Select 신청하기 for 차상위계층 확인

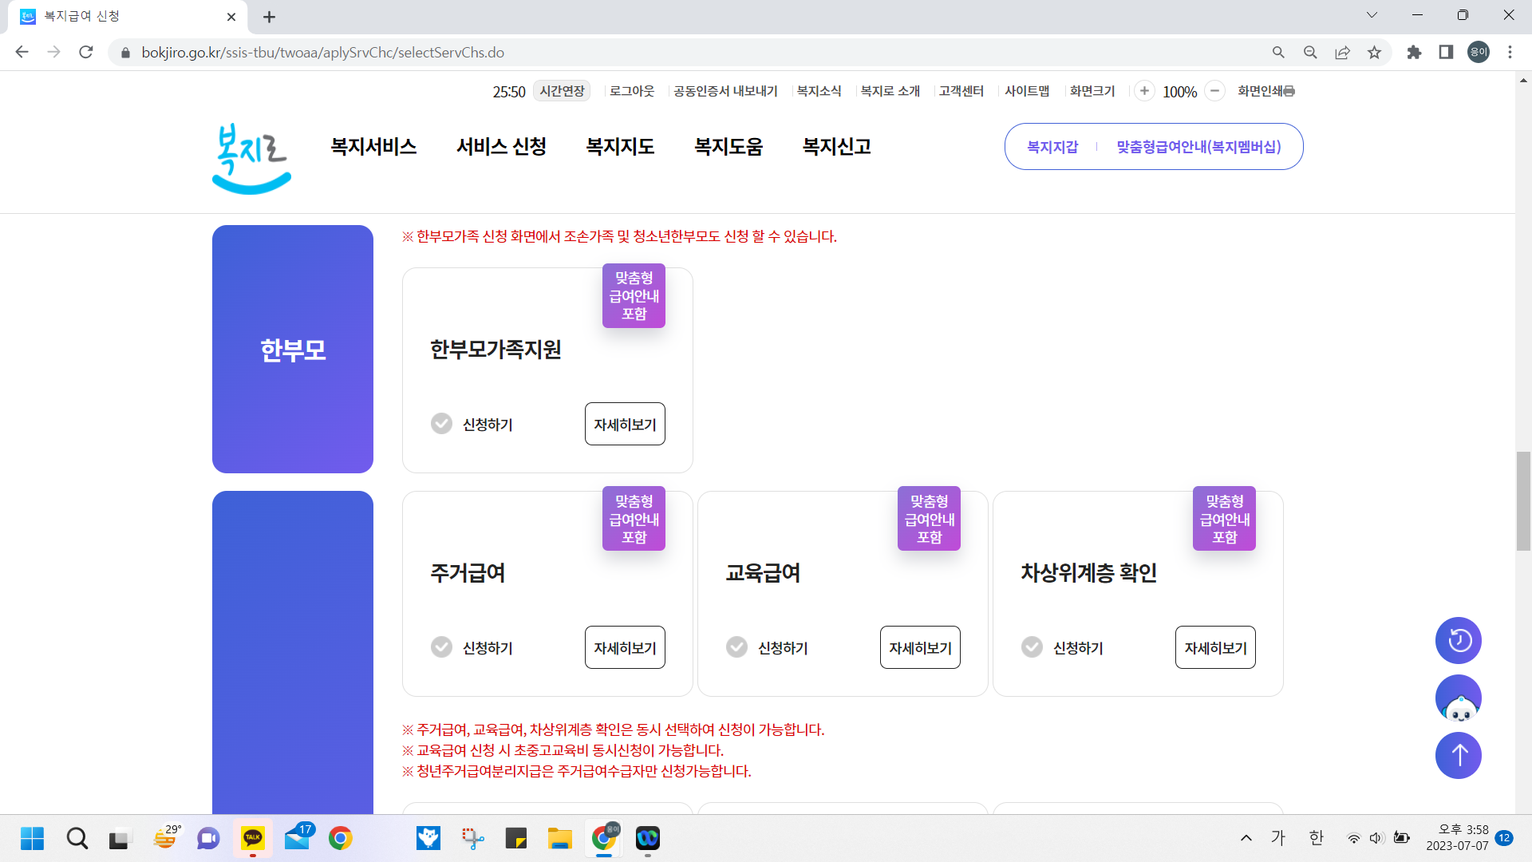pyautogui.click(x=1032, y=647)
